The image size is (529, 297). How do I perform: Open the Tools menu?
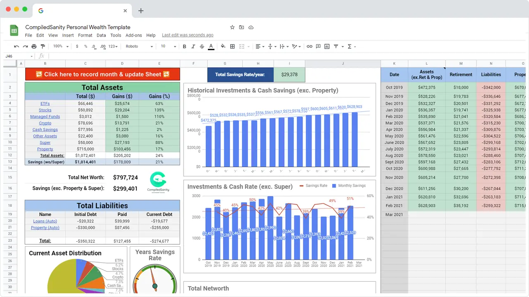point(116,35)
